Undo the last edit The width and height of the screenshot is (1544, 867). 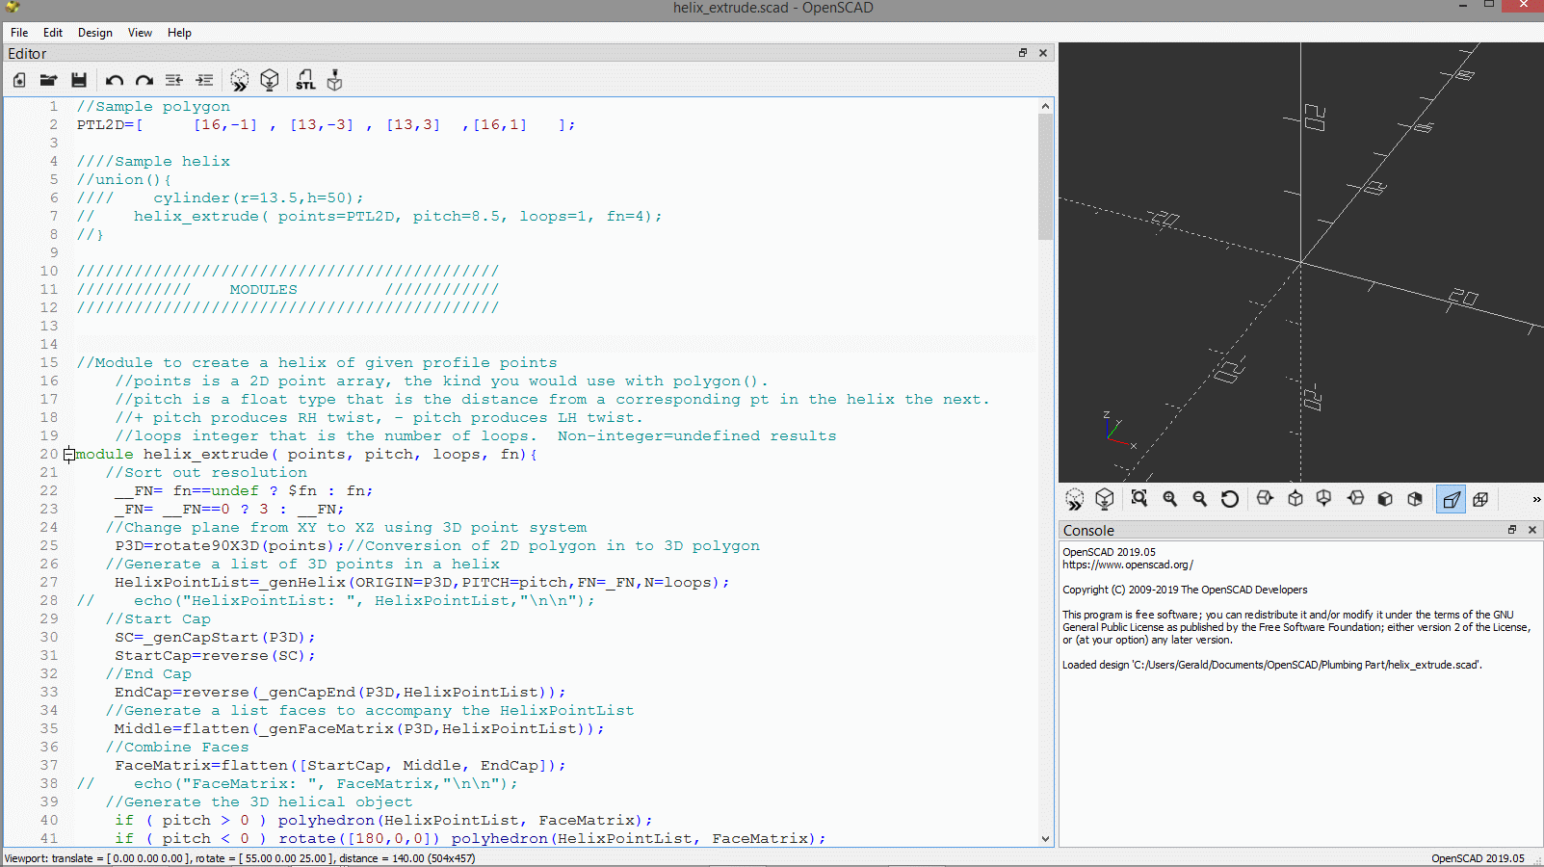[x=115, y=81]
